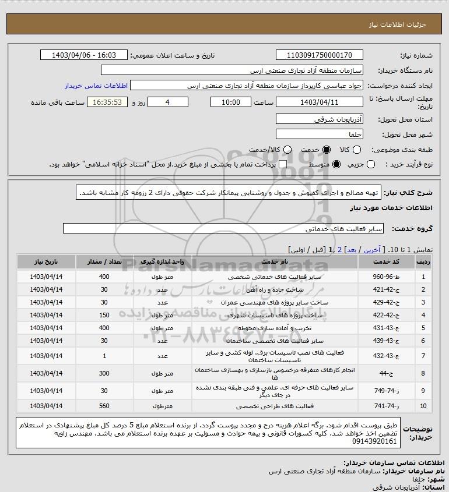Click service code ج-43-439

[x=386, y=341]
